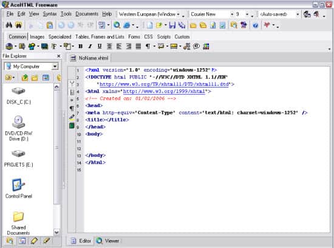This screenshot has height=248, width=334.
Task: Click the Up folder green arrow icon
Action: point(25,78)
